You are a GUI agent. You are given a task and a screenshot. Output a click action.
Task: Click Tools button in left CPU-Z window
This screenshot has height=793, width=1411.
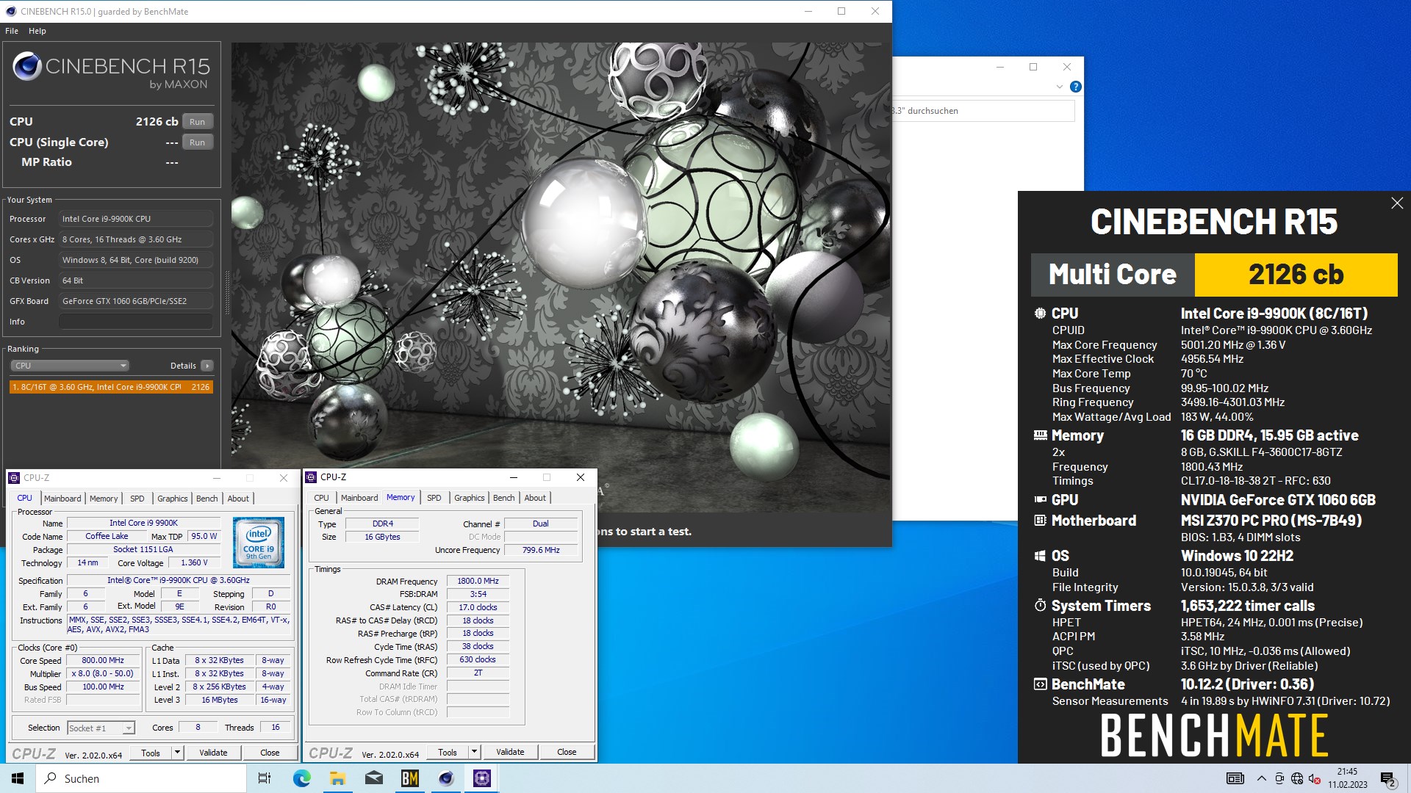(151, 753)
